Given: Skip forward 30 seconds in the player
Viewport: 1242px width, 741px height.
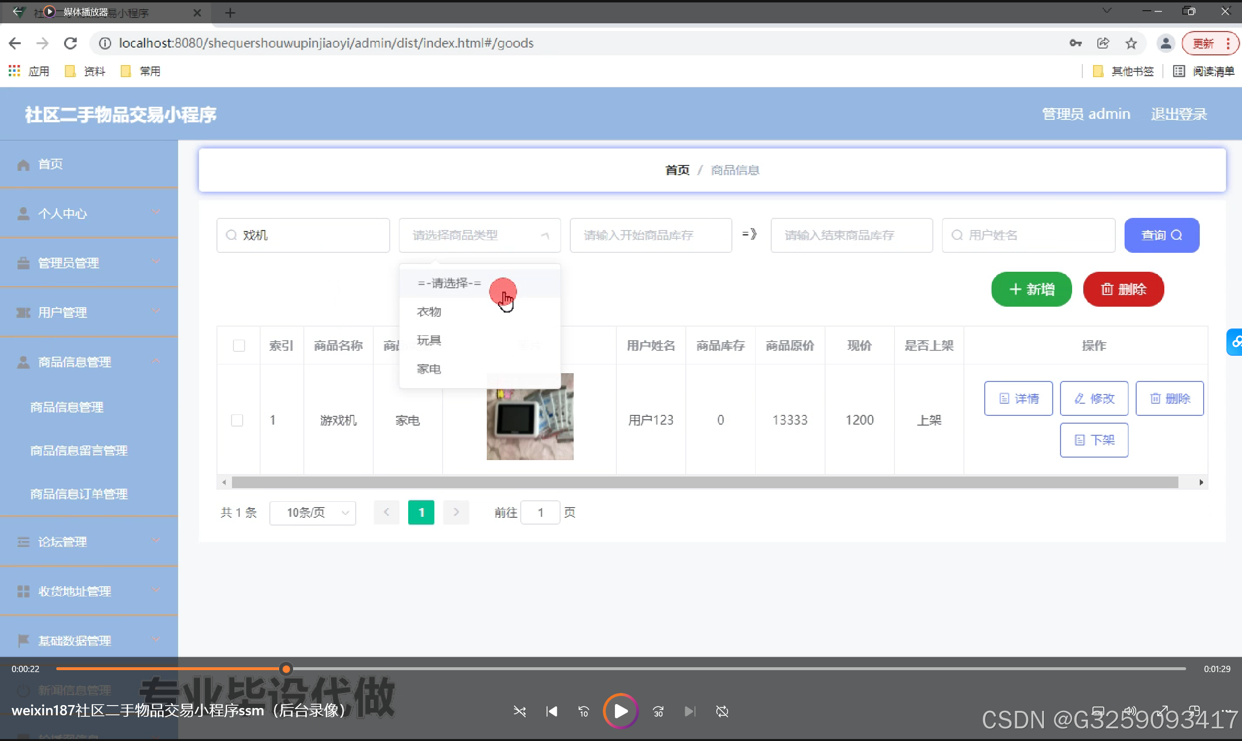Looking at the screenshot, I should [x=658, y=711].
